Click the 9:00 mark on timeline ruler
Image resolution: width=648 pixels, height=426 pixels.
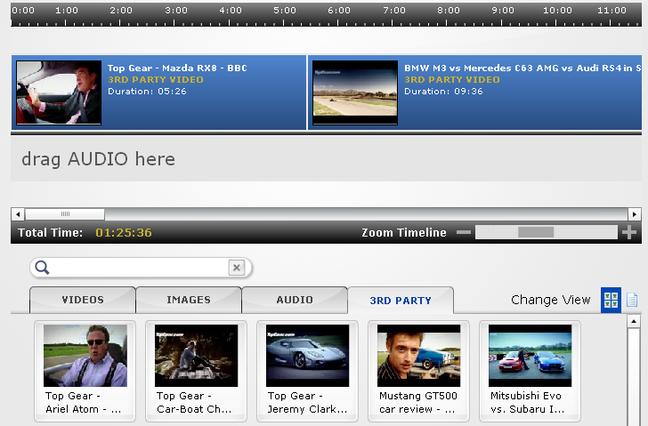(503, 11)
